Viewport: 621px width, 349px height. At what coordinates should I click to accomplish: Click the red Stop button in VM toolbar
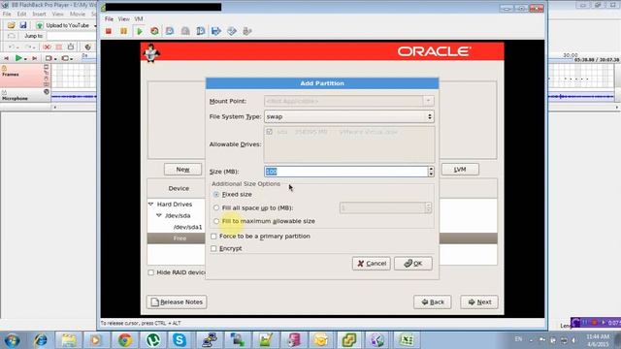click(108, 31)
